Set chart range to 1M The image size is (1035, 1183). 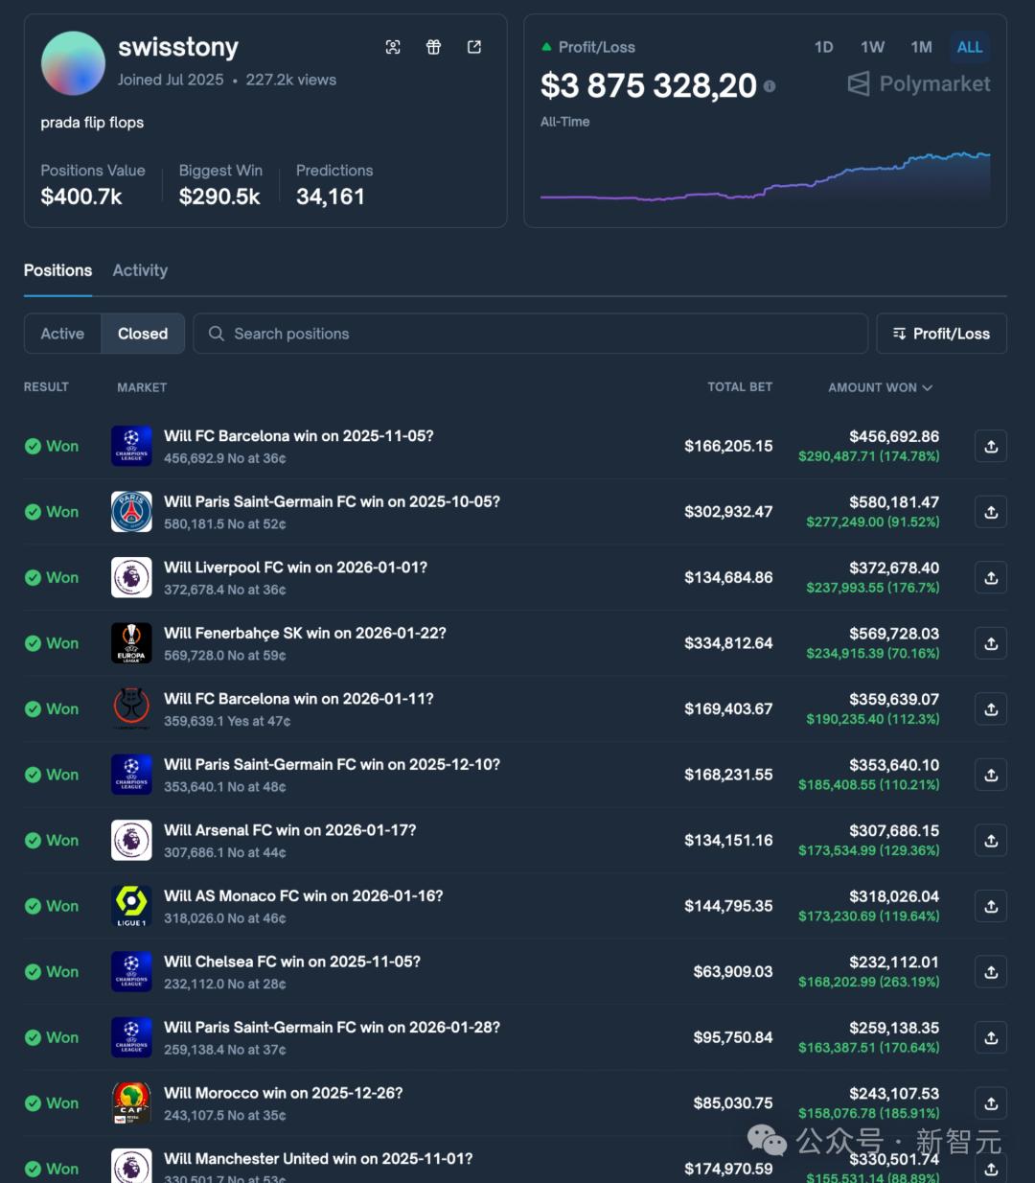pos(921,47)
